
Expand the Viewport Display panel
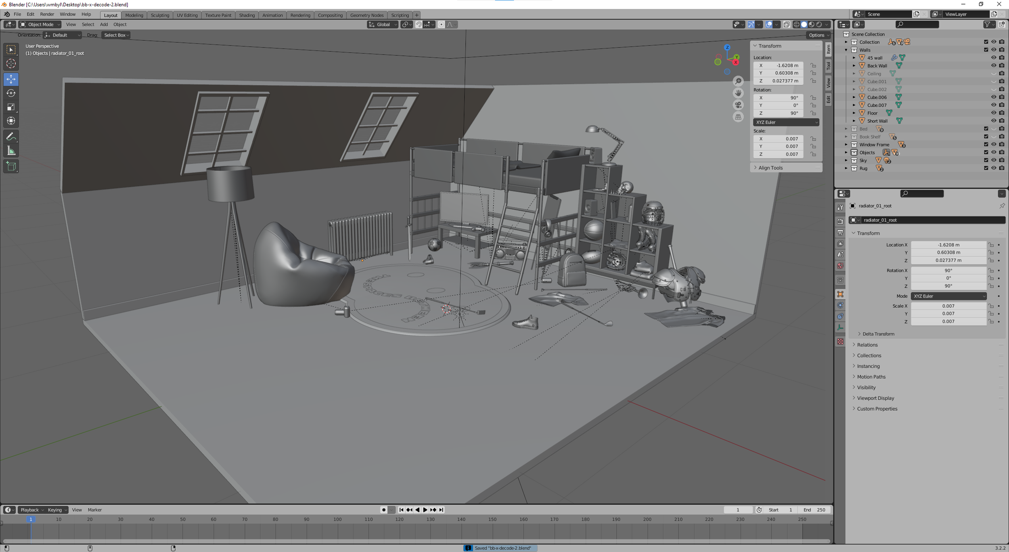[875, 398]
